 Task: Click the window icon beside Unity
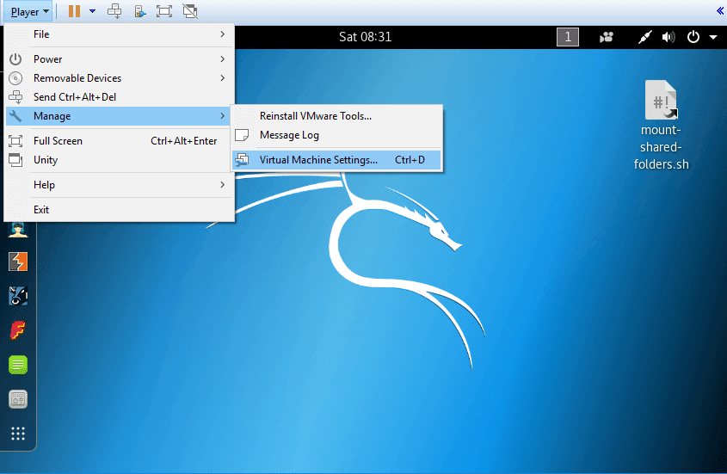(x=15, y=160)
